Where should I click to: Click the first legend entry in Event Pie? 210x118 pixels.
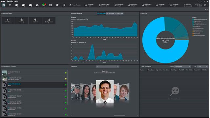tap(200, 20)
